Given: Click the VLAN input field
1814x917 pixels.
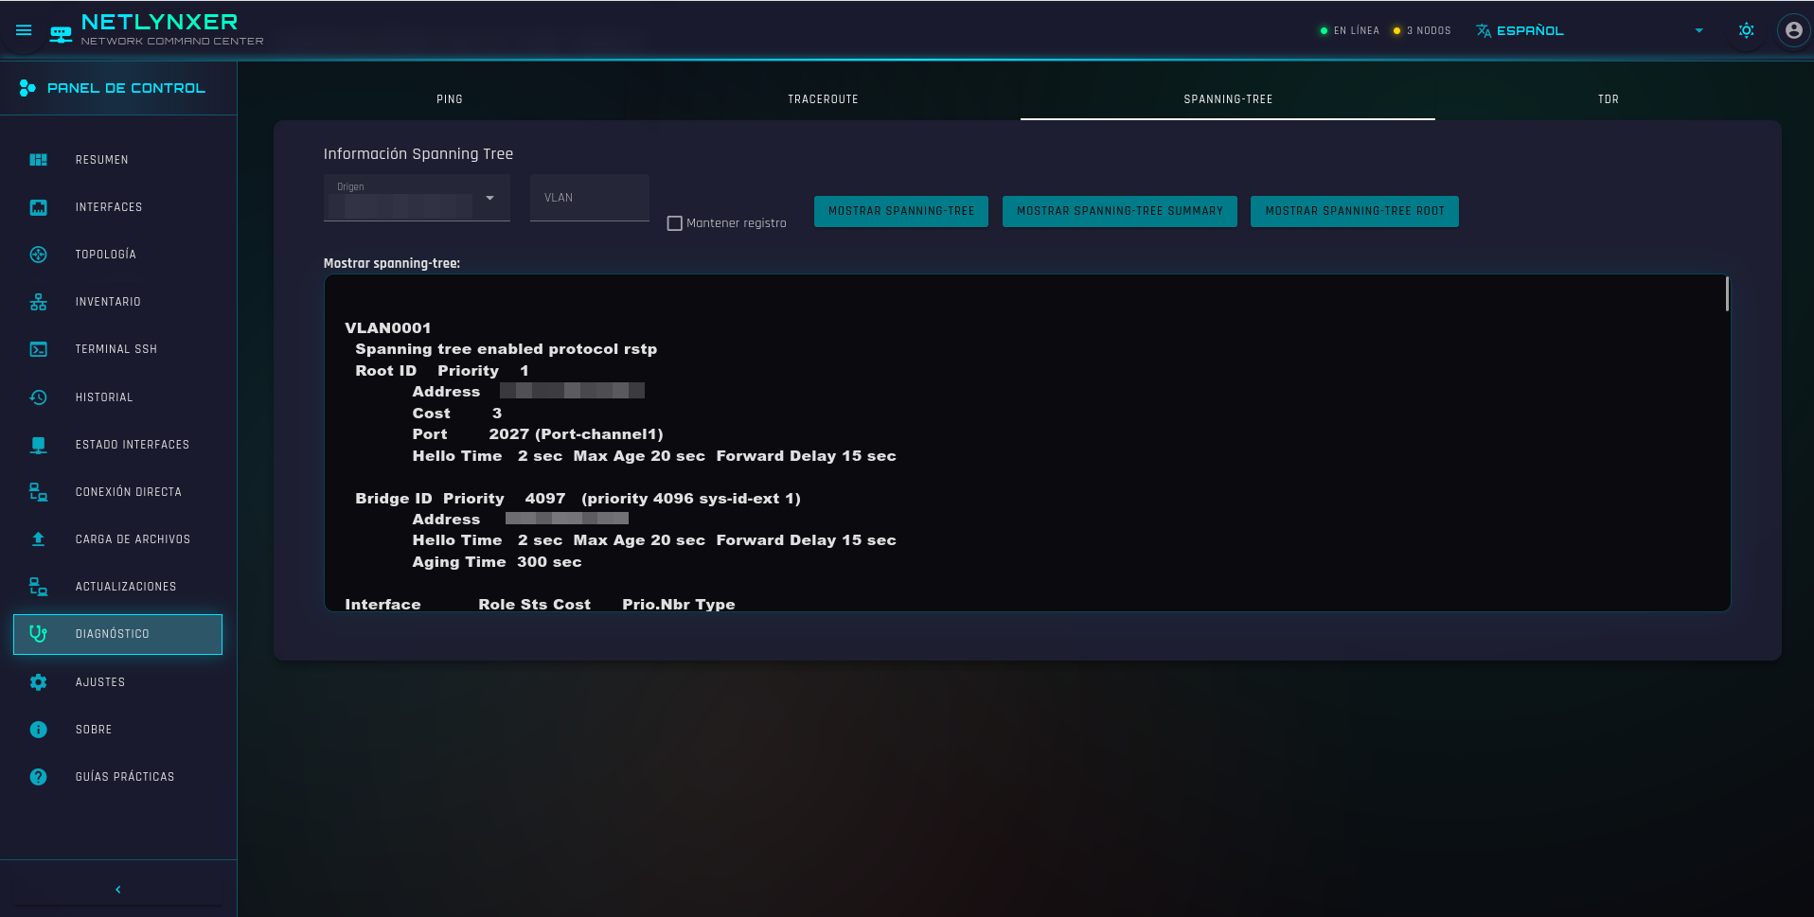Looking at the screenshot, I should [x=589, y=198].
